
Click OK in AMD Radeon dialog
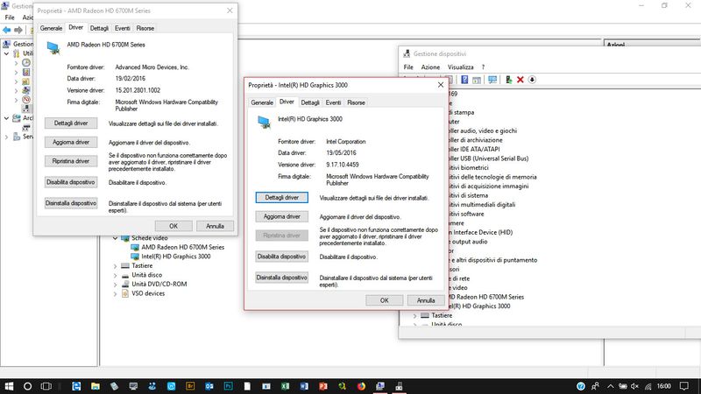(x=173, y=226)
